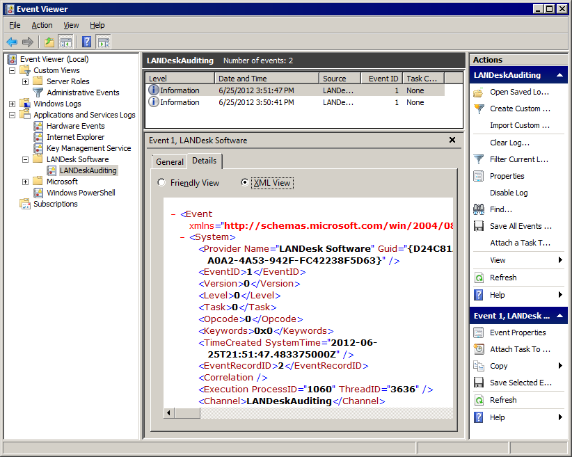This screenshot has height=457, width=572.
Task: Click the Hardware Events log icon
Action: pyautogui.click(x=38, y=126)
